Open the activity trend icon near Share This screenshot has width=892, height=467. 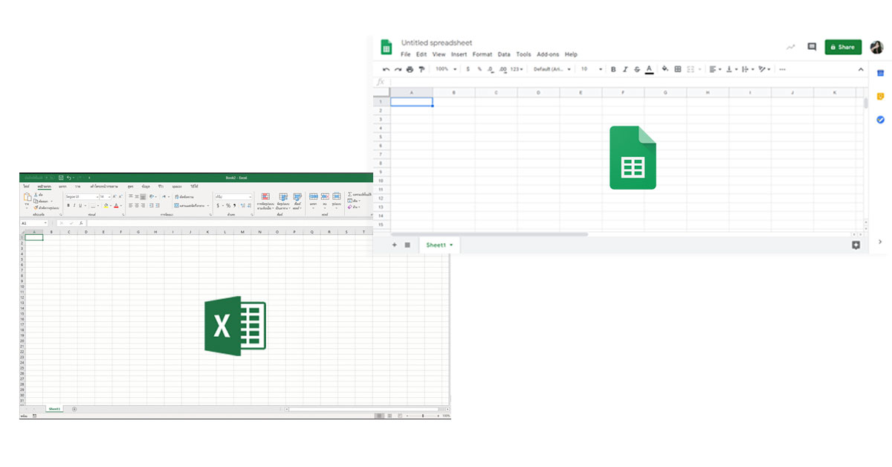(x=790, y=47)
